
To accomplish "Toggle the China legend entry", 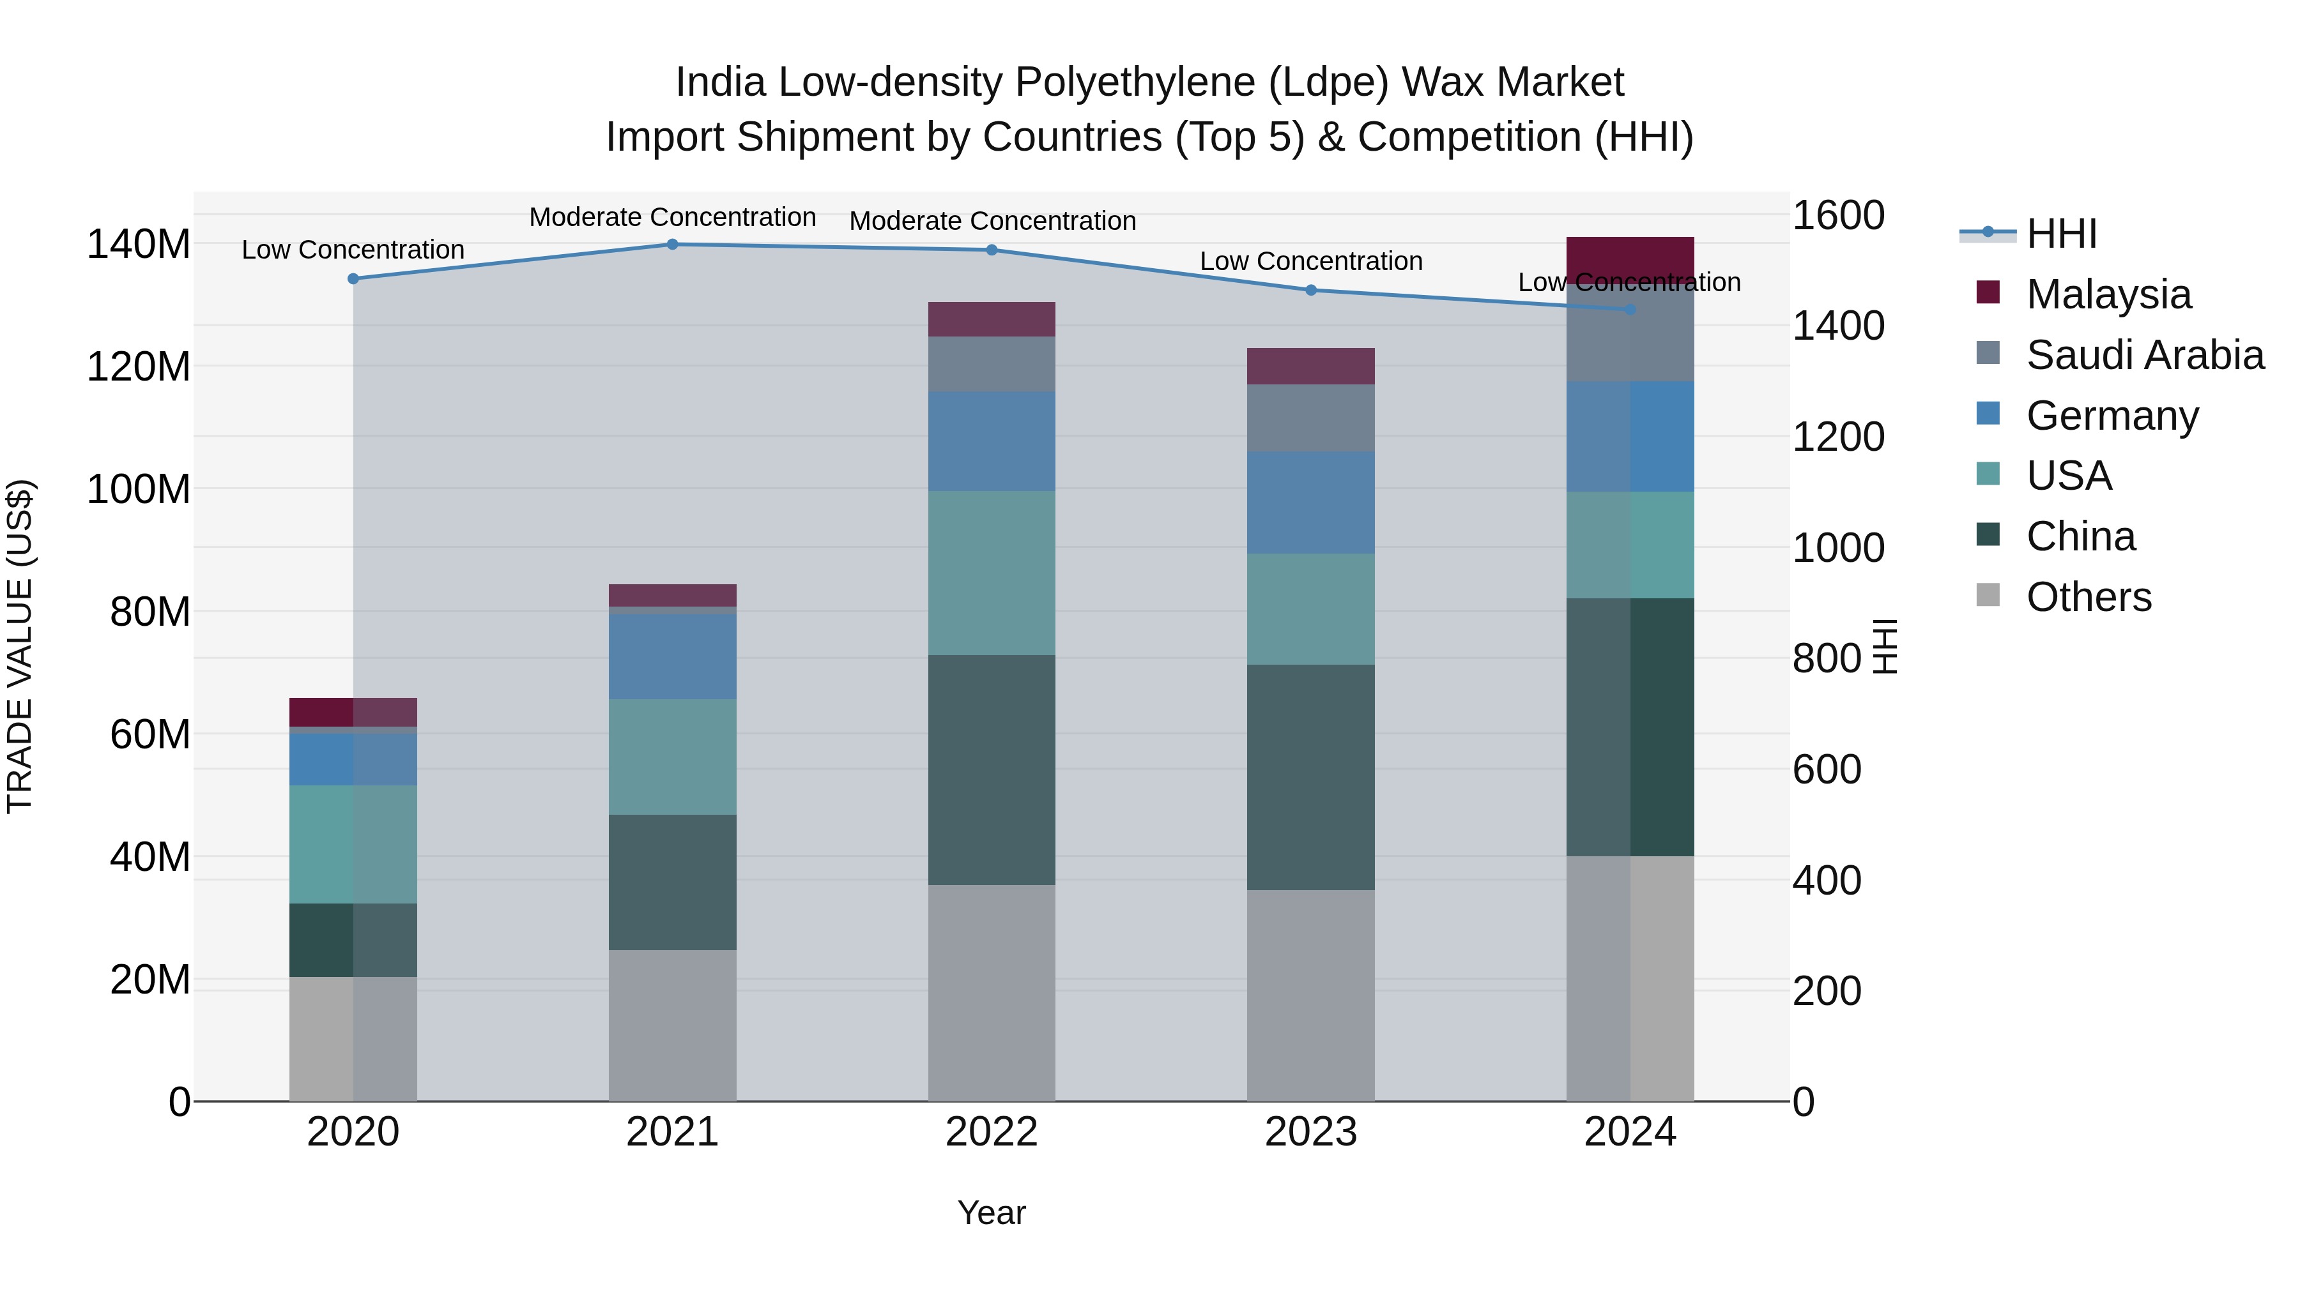I will click(2056, 536).
